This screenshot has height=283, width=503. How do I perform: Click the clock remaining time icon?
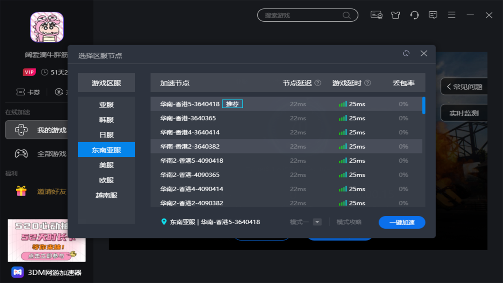click(44, 72)
